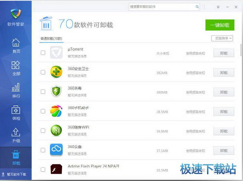Screen dimensions: 243x181
Task: Click the 360杀毒 name text
Action: pos(75,88)
